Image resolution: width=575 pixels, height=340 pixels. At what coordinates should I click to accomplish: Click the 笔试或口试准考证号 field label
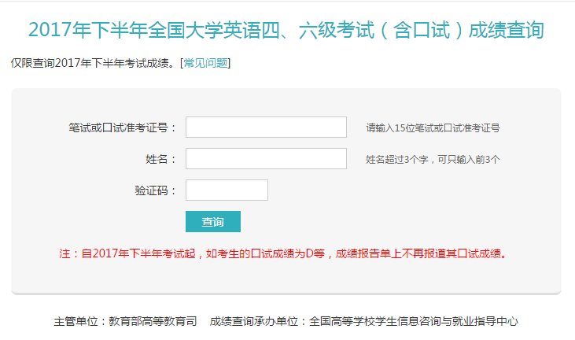122,128
